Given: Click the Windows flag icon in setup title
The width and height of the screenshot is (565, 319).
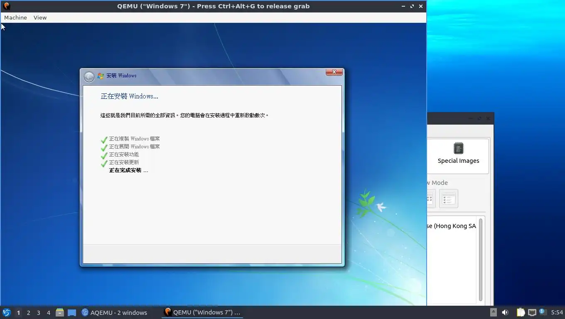Looking at the screenshot, I should pyautogui.click(x=101, y=76).
